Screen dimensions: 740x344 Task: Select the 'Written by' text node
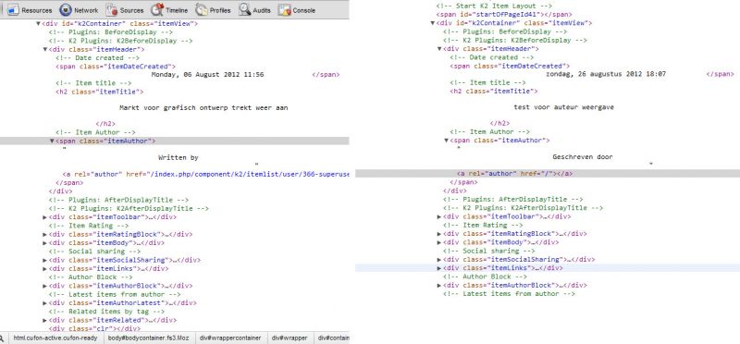coord(179,157)
